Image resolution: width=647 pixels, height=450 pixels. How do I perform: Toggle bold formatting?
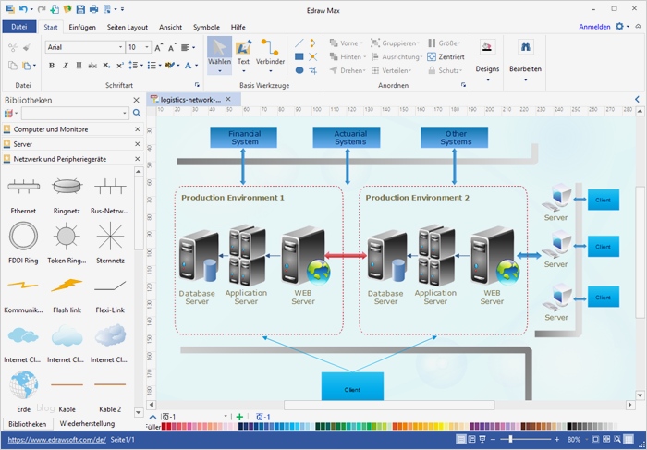click(52, 66)
